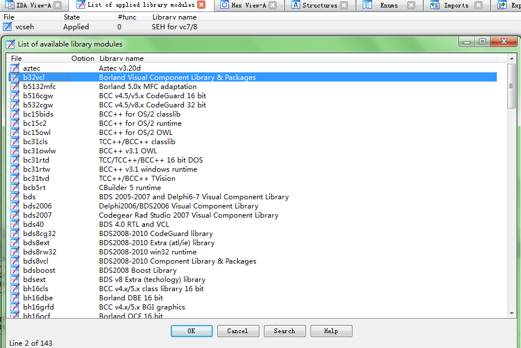Click the bc15bids row icon
Screen dimensions: 521x348
(14, 114)
